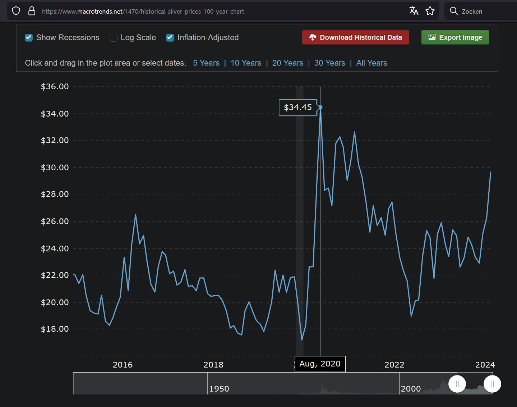Select the 5 Years date range
The width and height of the screenshot is (517, 407).
[x=206, y=63]
